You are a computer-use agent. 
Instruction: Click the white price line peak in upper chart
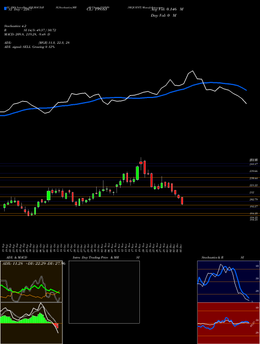[192, 71]
